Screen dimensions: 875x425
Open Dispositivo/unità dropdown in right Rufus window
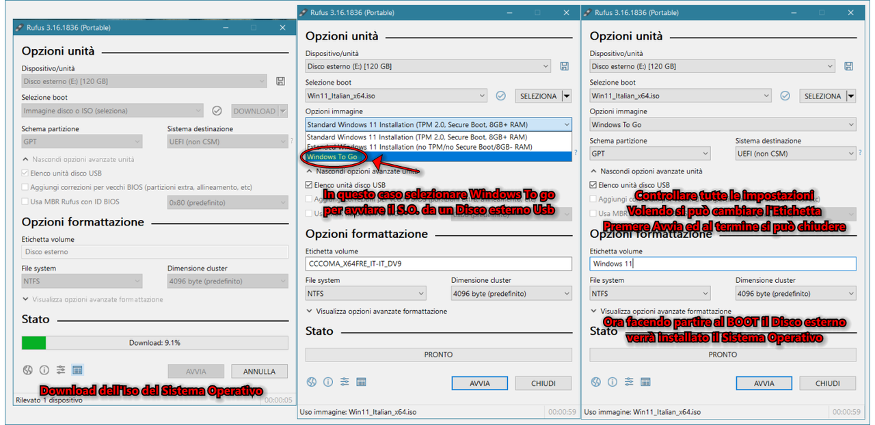point(712,66)
